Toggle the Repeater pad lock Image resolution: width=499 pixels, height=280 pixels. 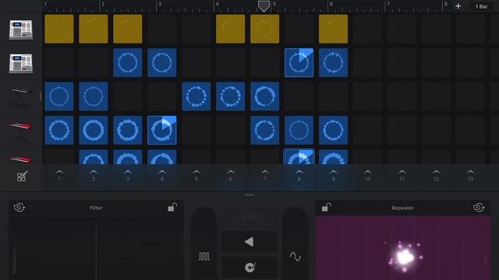(x=326, y=208)
